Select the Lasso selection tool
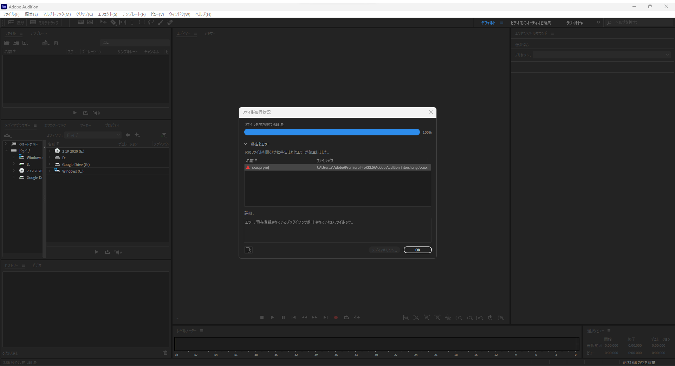Viewport: 675px width, 366px height. (151, 22)
